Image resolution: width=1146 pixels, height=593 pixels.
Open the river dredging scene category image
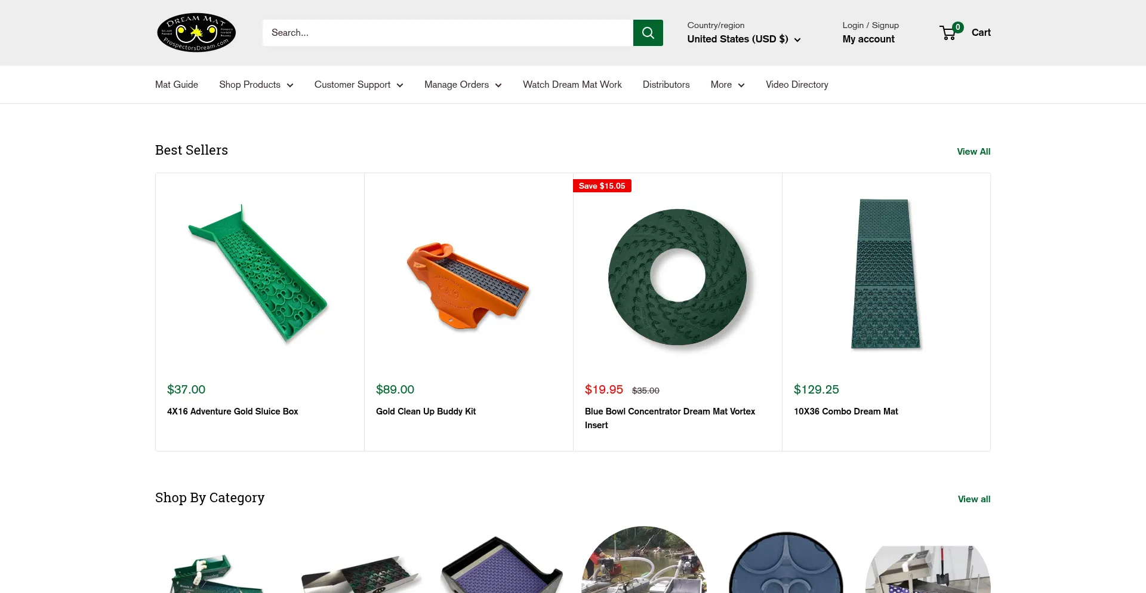(644, 560)
